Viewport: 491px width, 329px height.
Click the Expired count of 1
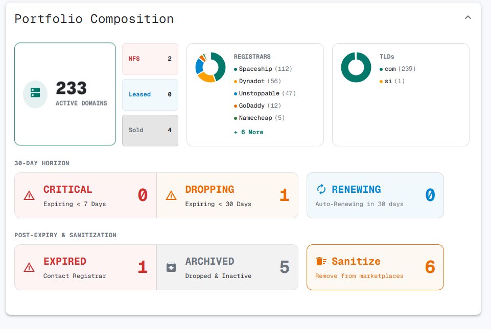(x=143, y=267)
